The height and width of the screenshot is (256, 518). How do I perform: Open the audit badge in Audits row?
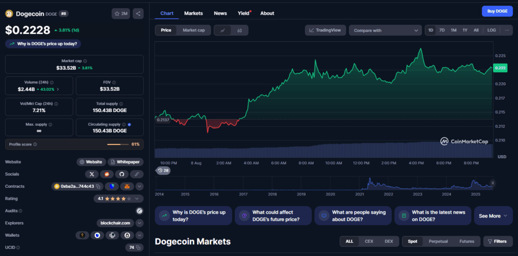(140, 211)
